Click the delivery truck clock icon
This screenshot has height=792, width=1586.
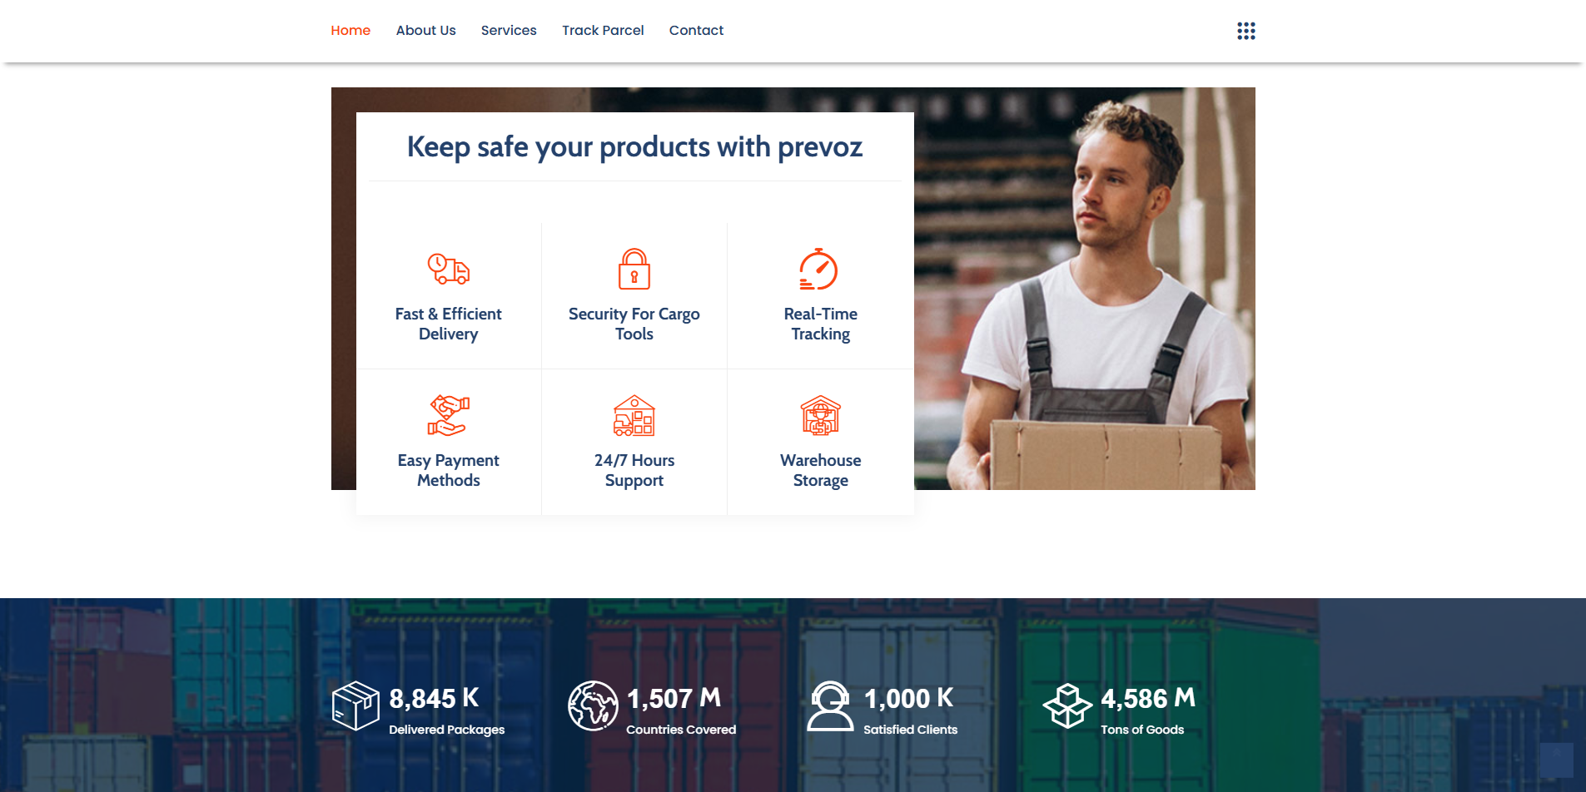pyautogui.click(x=448, y=269)
